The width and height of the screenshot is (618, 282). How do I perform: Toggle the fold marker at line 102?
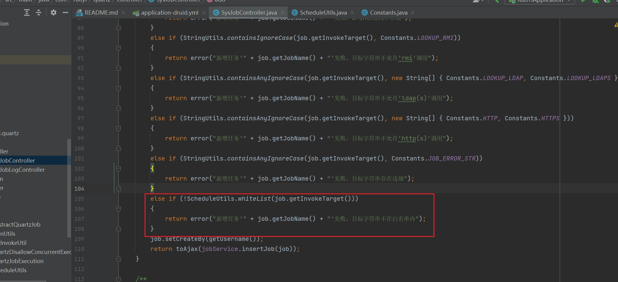tap(118, 168)
